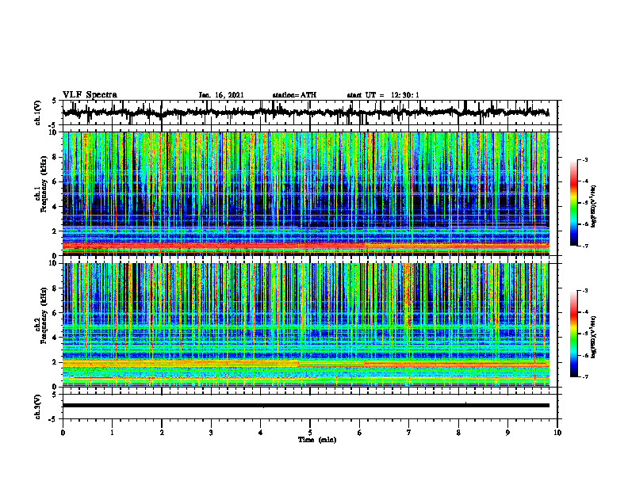Click inside the ch.1 frequency spectrogram
Screen dimensions: 628x485
(x=306, y=193)
